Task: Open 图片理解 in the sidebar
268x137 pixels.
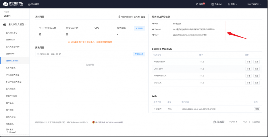Action: point(10,110)
